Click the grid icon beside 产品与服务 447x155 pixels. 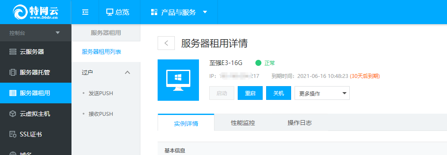(154, 12)
